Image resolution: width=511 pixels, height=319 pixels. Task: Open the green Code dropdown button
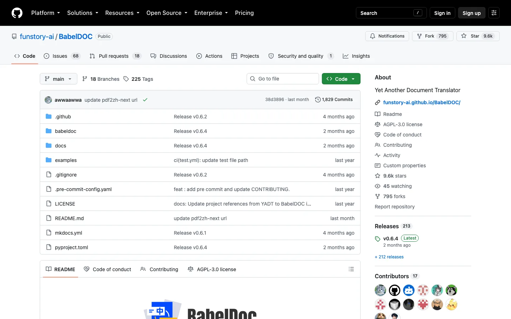click(x=341, y=79)
